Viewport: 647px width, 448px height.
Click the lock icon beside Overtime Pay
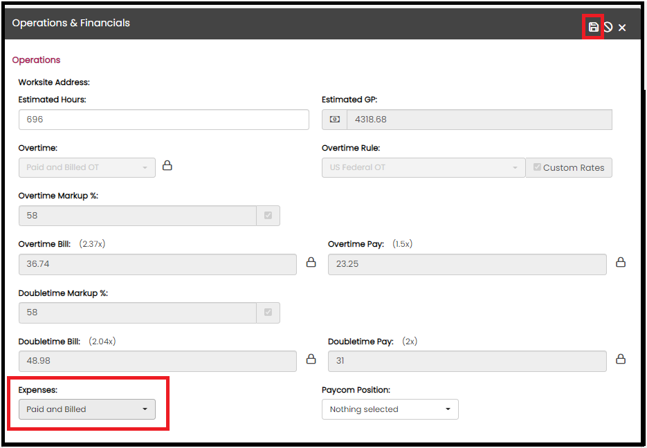pos(621,262)
